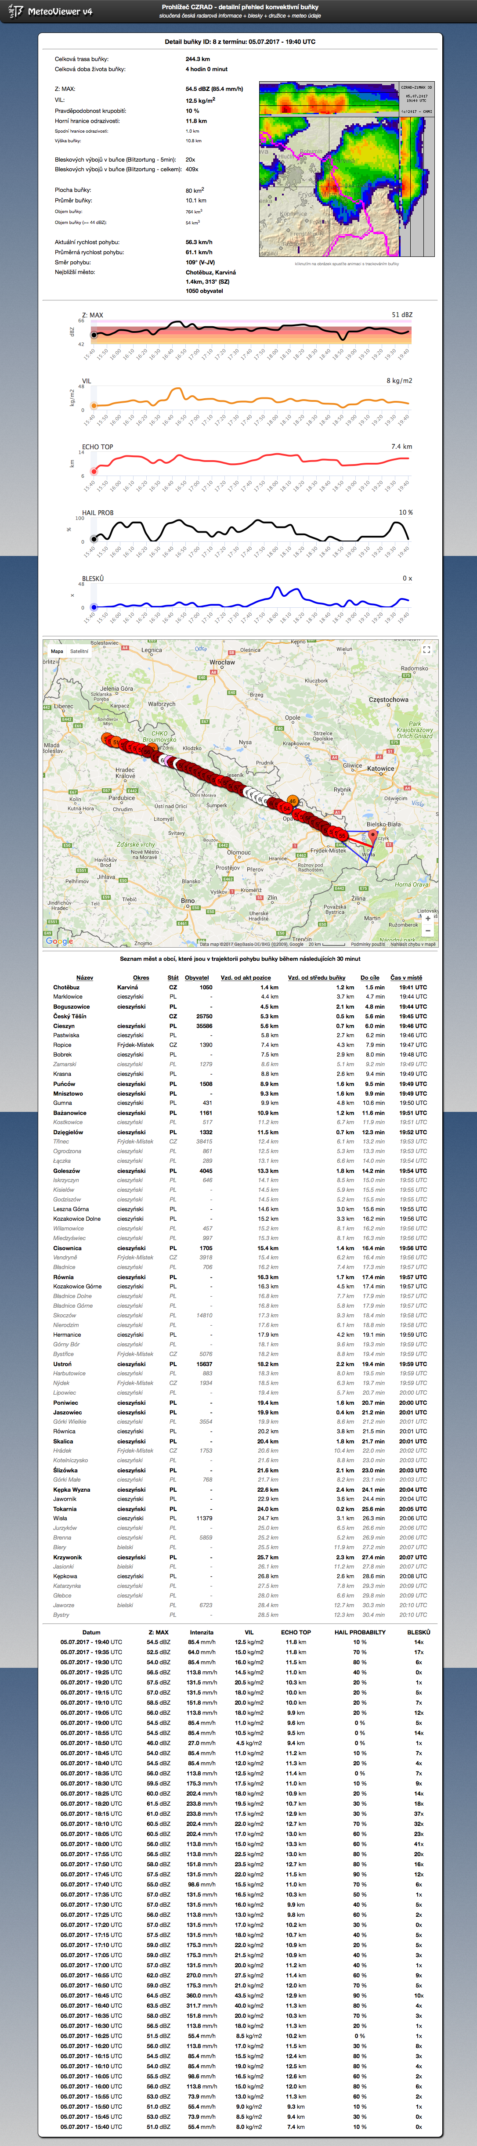The height and width of the screenshot is (2146, 477).
Task: Select the Chotěbuz row in the towns table
Action: pyautogui.click(x=239, y=987)
